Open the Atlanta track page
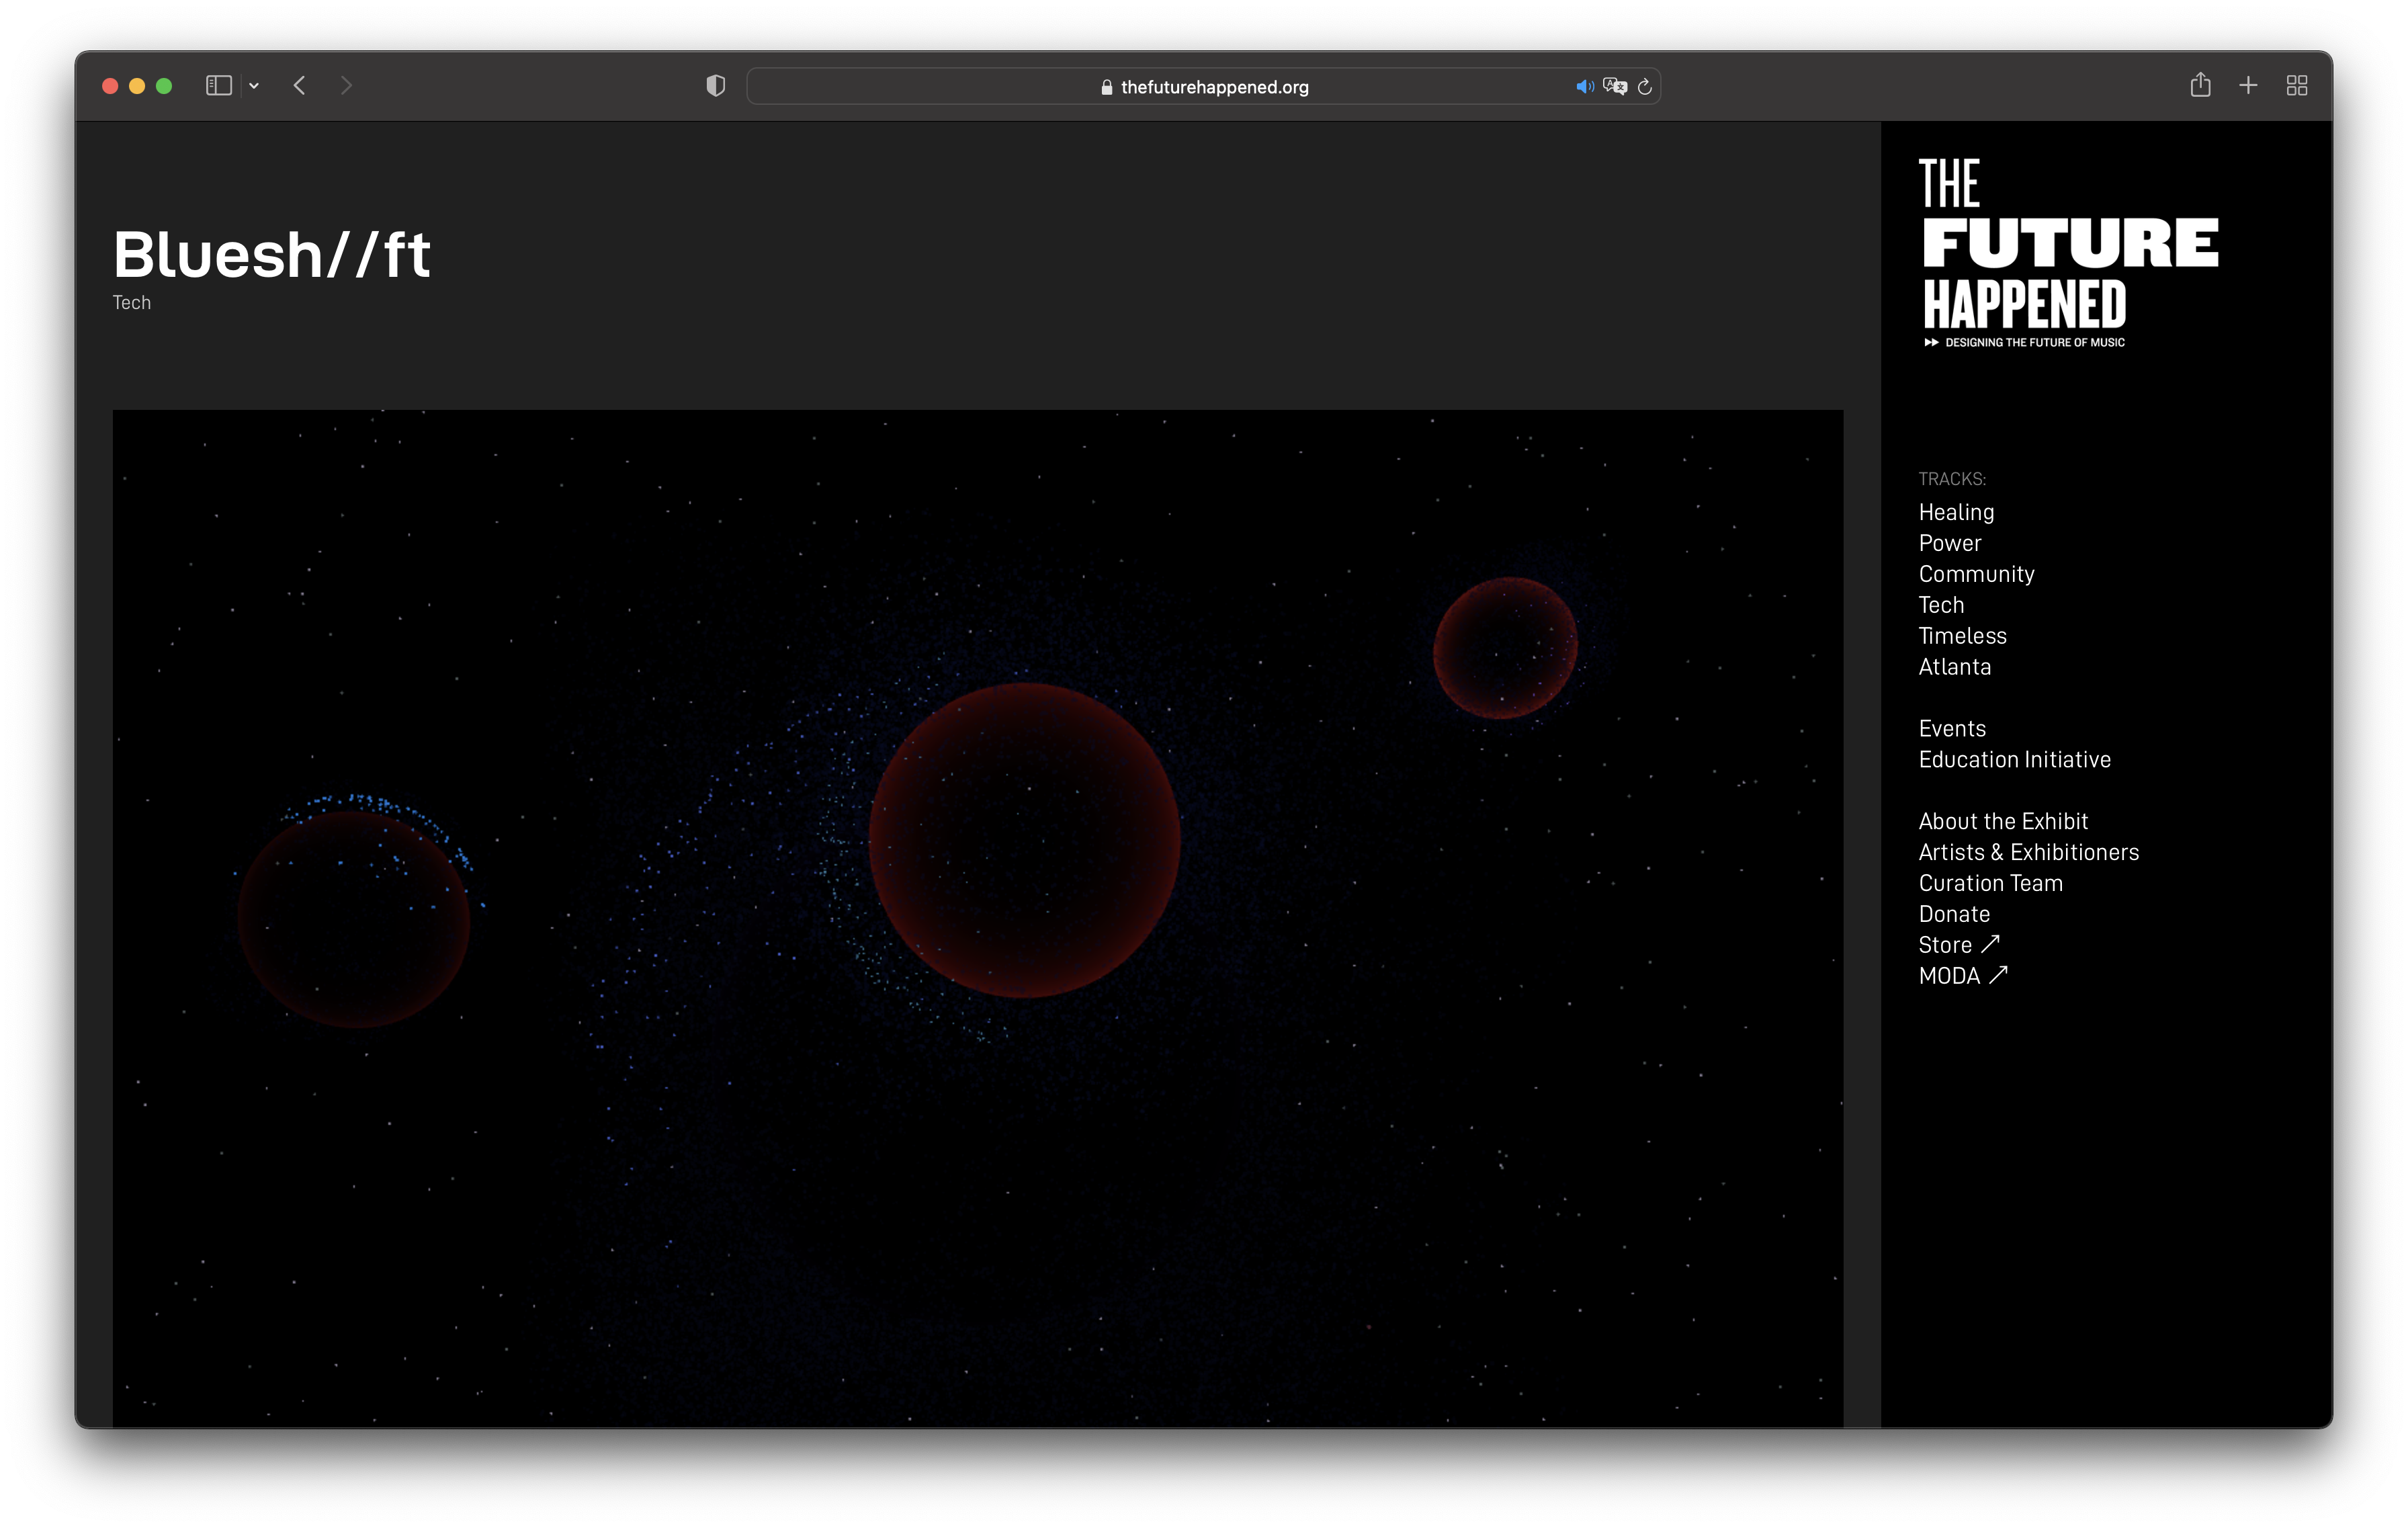The height and width of the screenshot is (1528, 2408). click(x=1954, y=667)
